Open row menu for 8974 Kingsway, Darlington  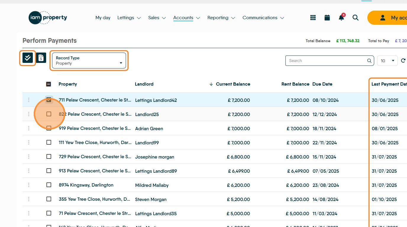tap(29, 185)
